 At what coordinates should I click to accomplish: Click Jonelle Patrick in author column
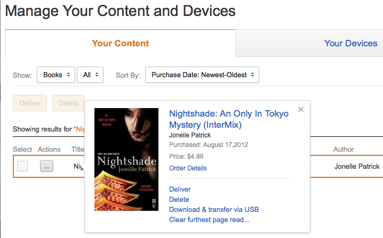pyautogui.click(x=356, y=167)
